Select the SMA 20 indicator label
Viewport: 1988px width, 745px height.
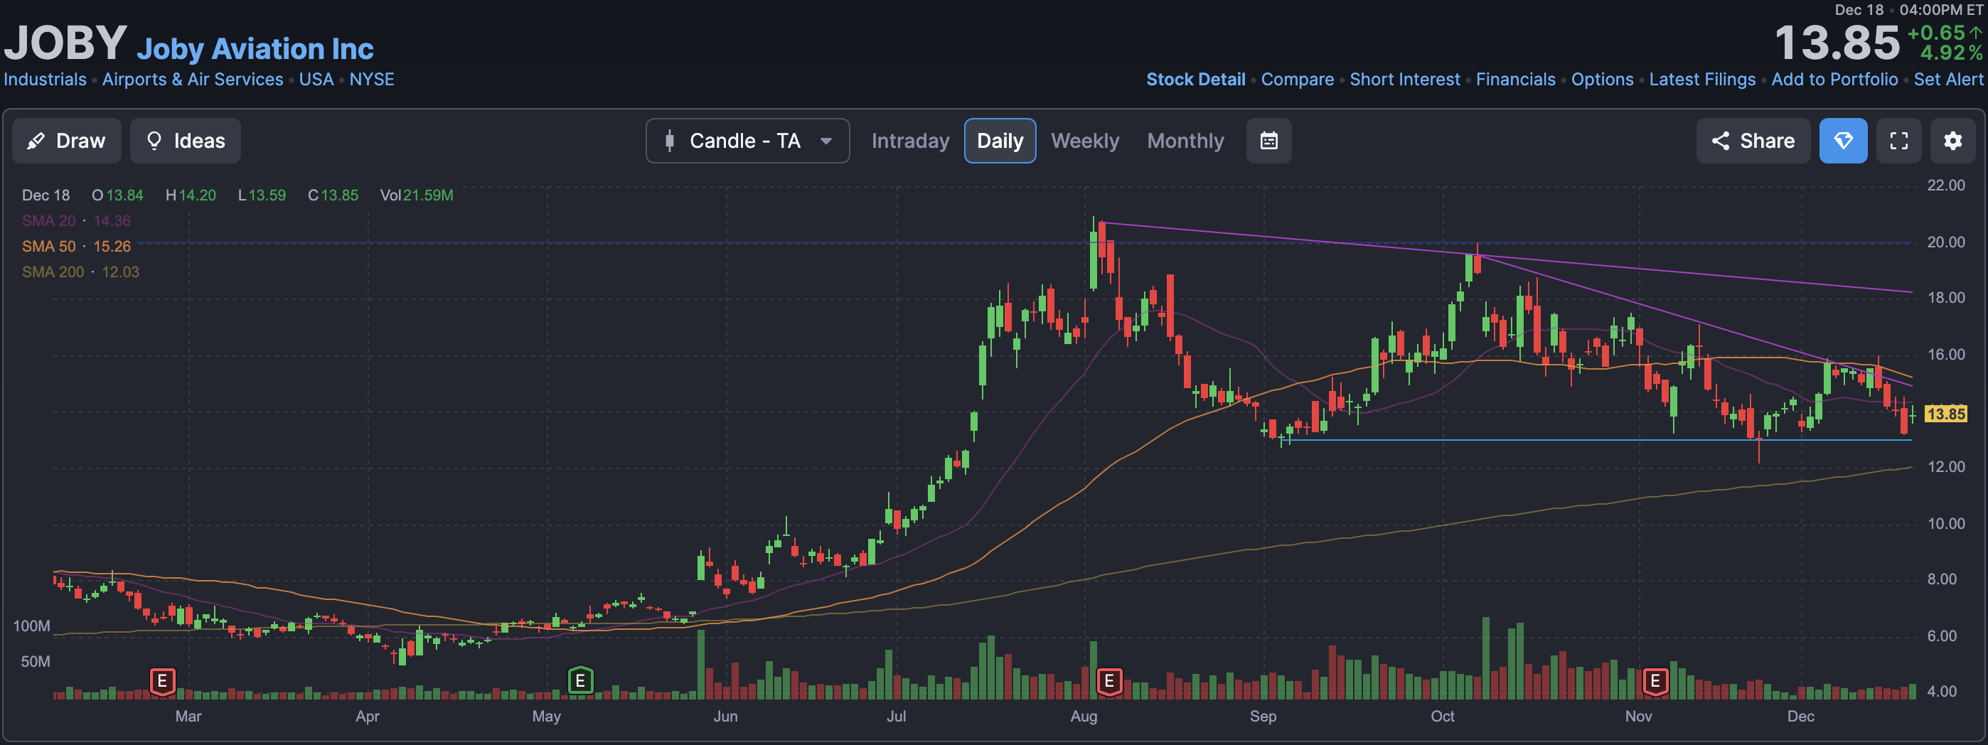[48, 220]
